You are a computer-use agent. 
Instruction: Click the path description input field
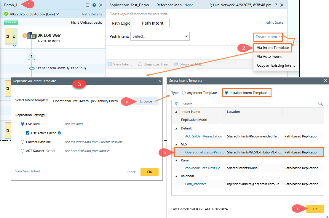click(196, 14)
